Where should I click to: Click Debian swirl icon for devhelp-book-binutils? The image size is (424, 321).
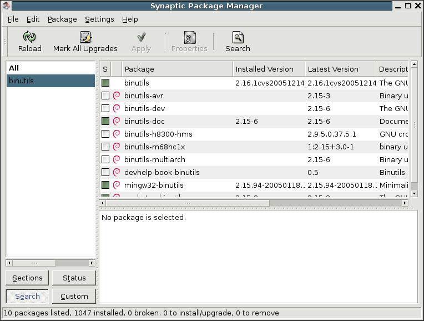coord(117,172)
